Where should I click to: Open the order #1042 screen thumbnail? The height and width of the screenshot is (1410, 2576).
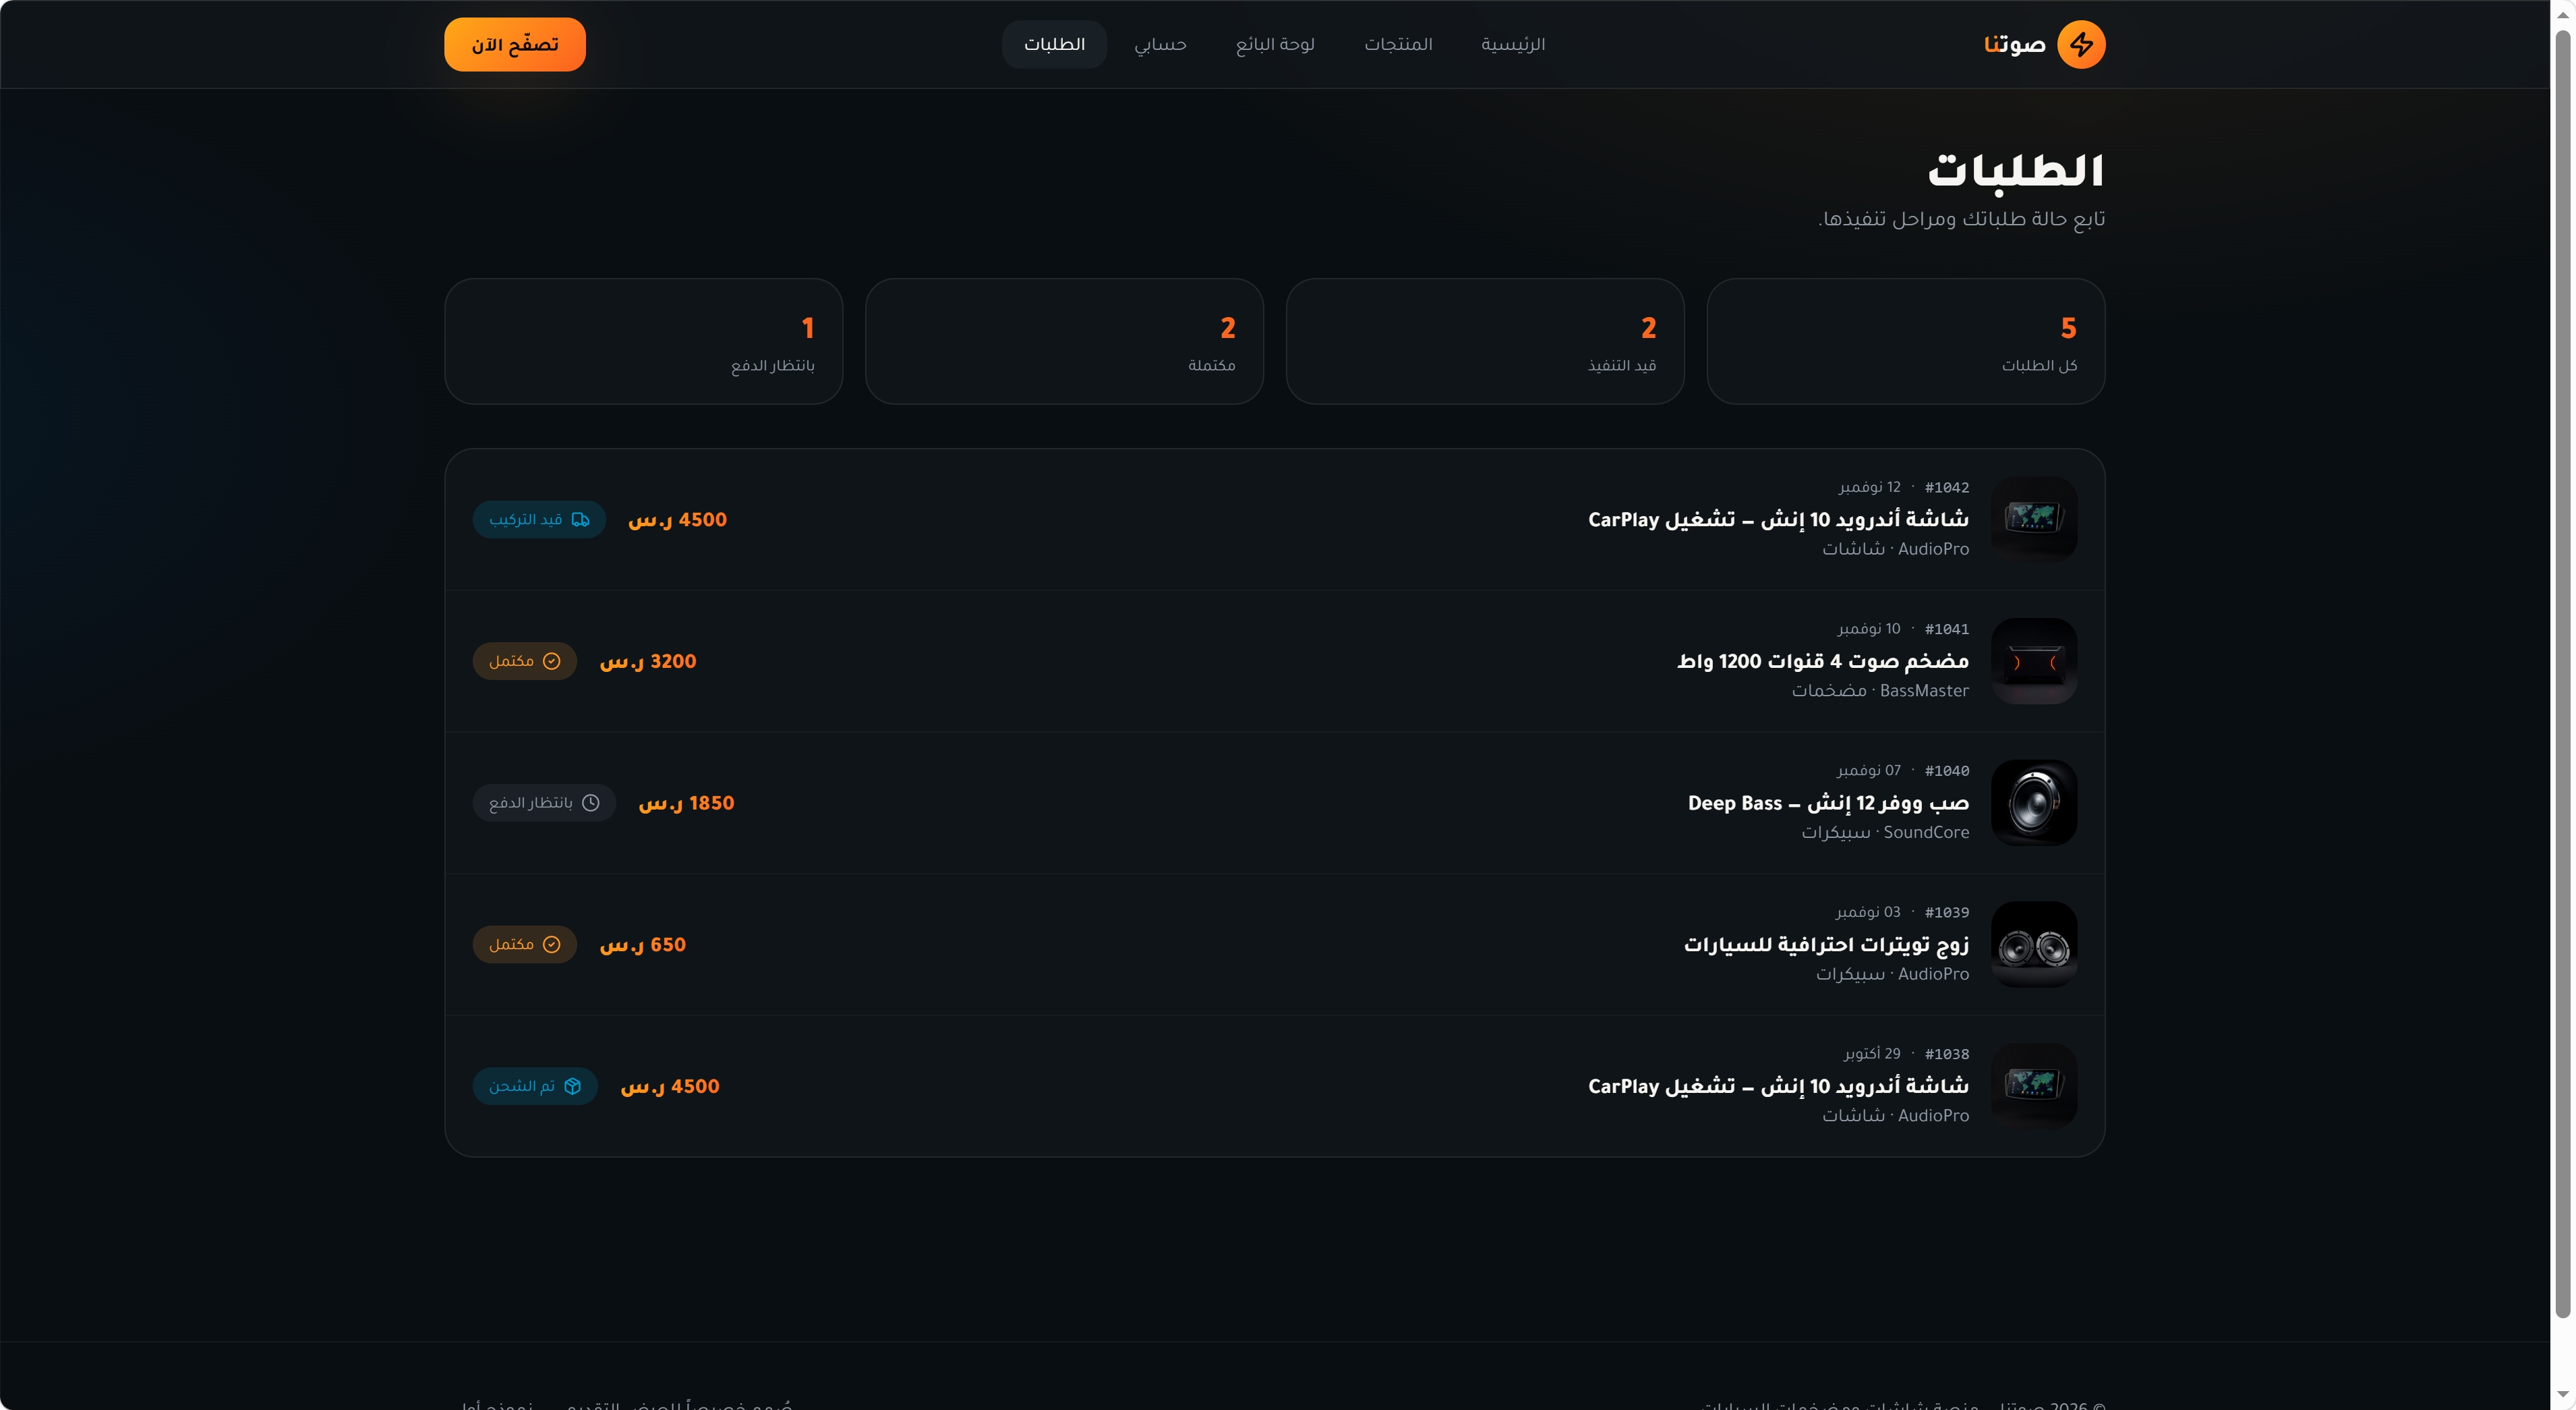tap(2034, 519)
